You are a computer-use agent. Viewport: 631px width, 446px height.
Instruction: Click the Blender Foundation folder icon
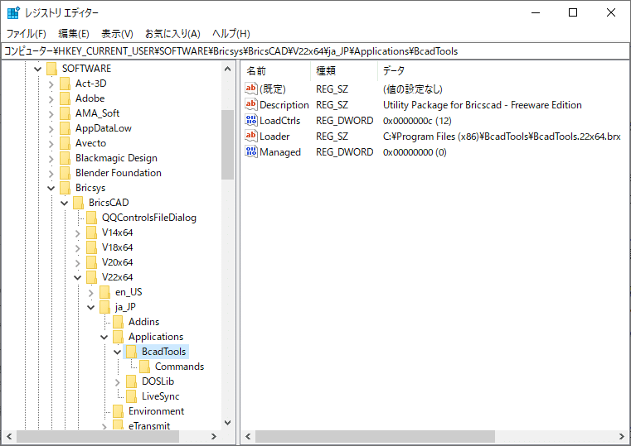tap(65, 173)
